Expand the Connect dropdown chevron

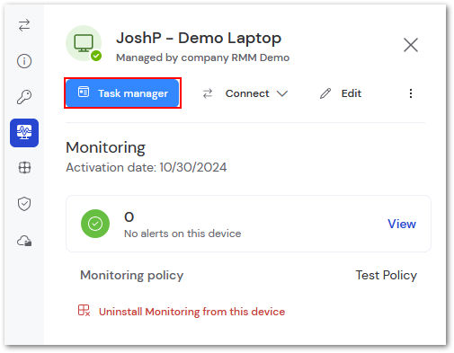(x=282, y=93)
